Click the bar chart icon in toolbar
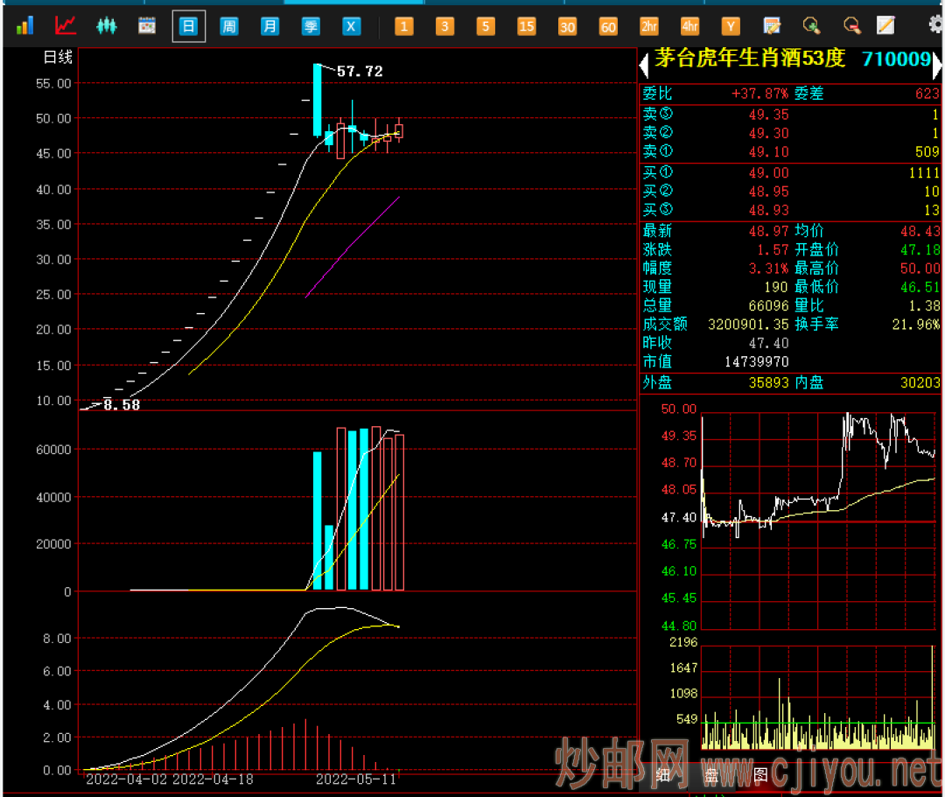The height and width of the screenshot is (797, 945). pyautogui.click(x=24, y=26)
